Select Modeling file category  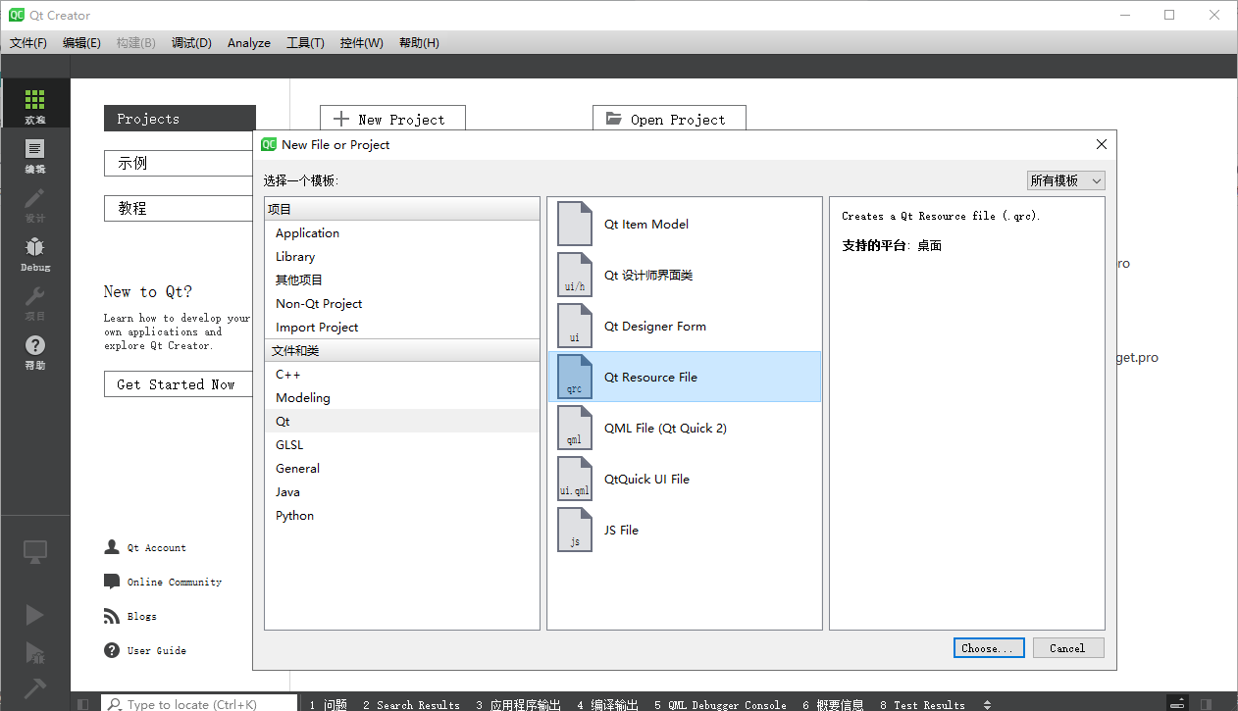(402, 398)
